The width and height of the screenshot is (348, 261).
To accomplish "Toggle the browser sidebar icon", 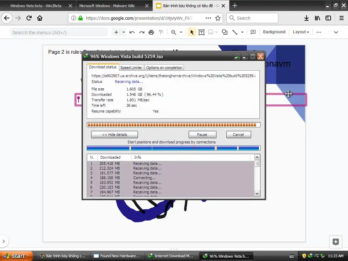I will [x=328, y=18].
